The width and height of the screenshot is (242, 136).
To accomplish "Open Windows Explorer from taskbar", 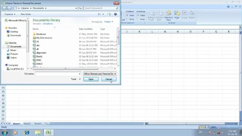I will (38, 133).
